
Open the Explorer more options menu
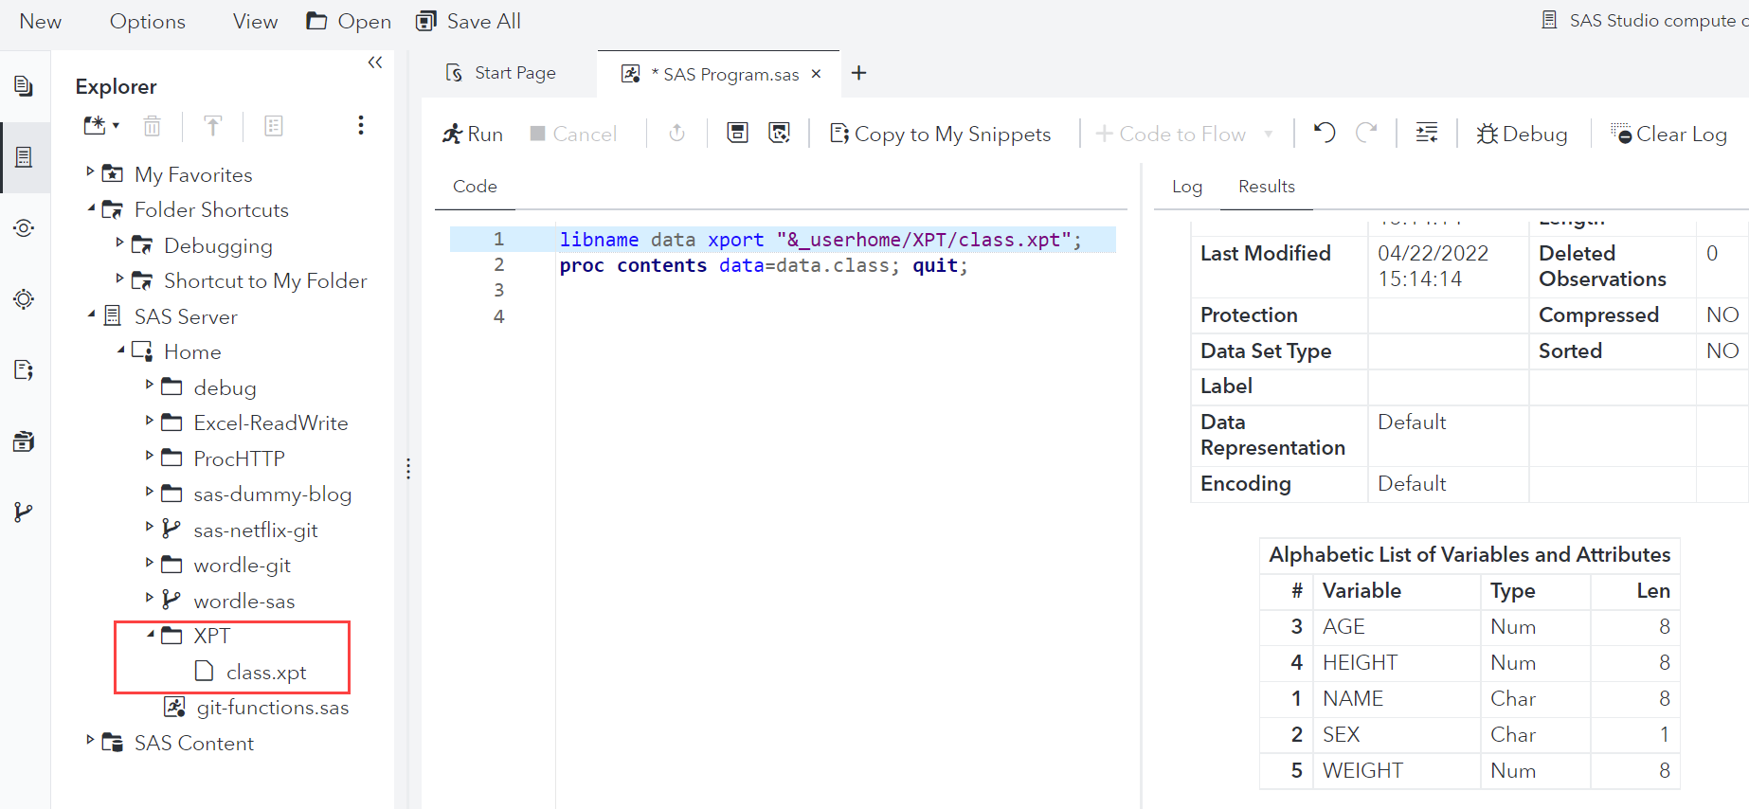point(360,126)
